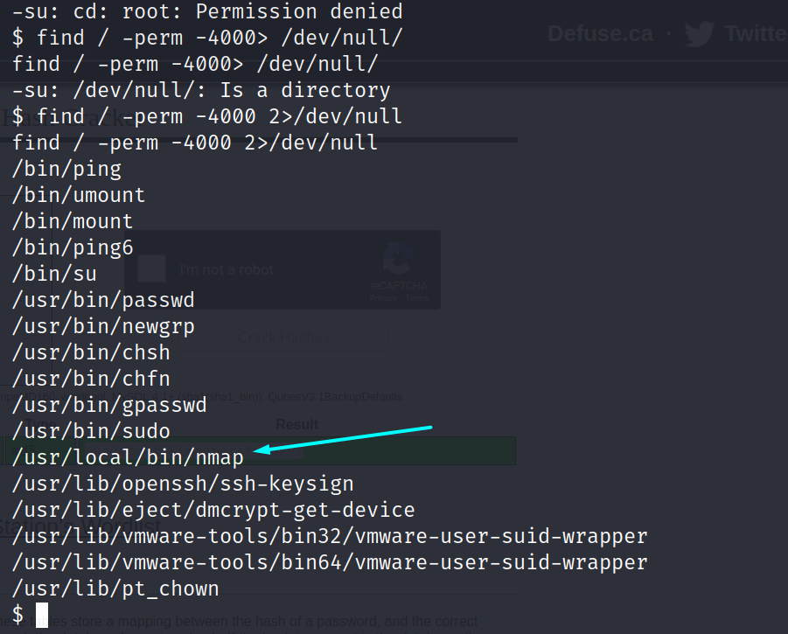The image size is (788, 634).
Task: Click the cyan arrow annotation head
Action: (x=262, y=449)
